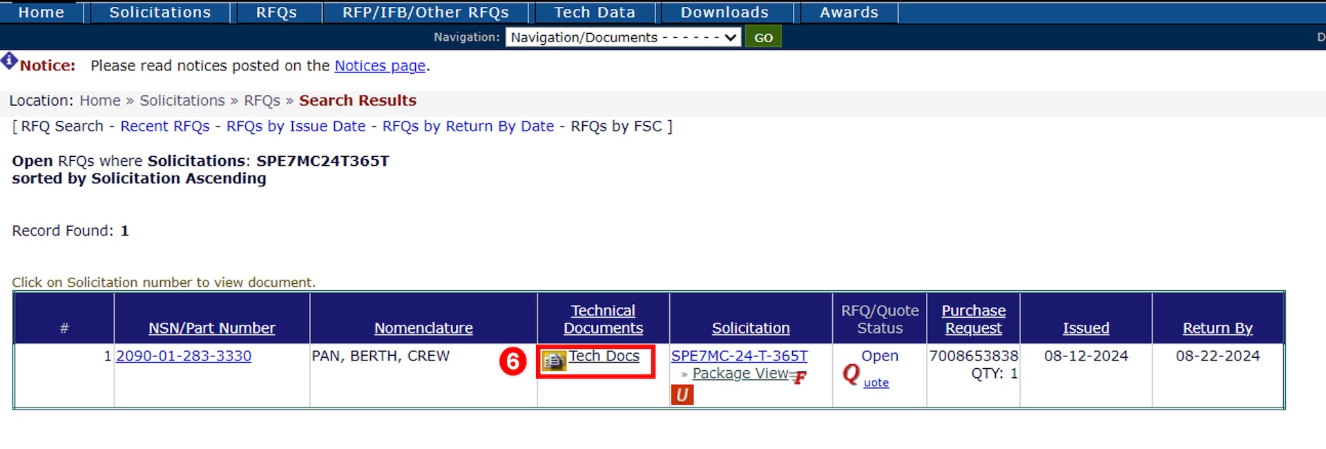Click Solicitations in the breadcrumb
1326x449 pixels.
tap(182, 101)
